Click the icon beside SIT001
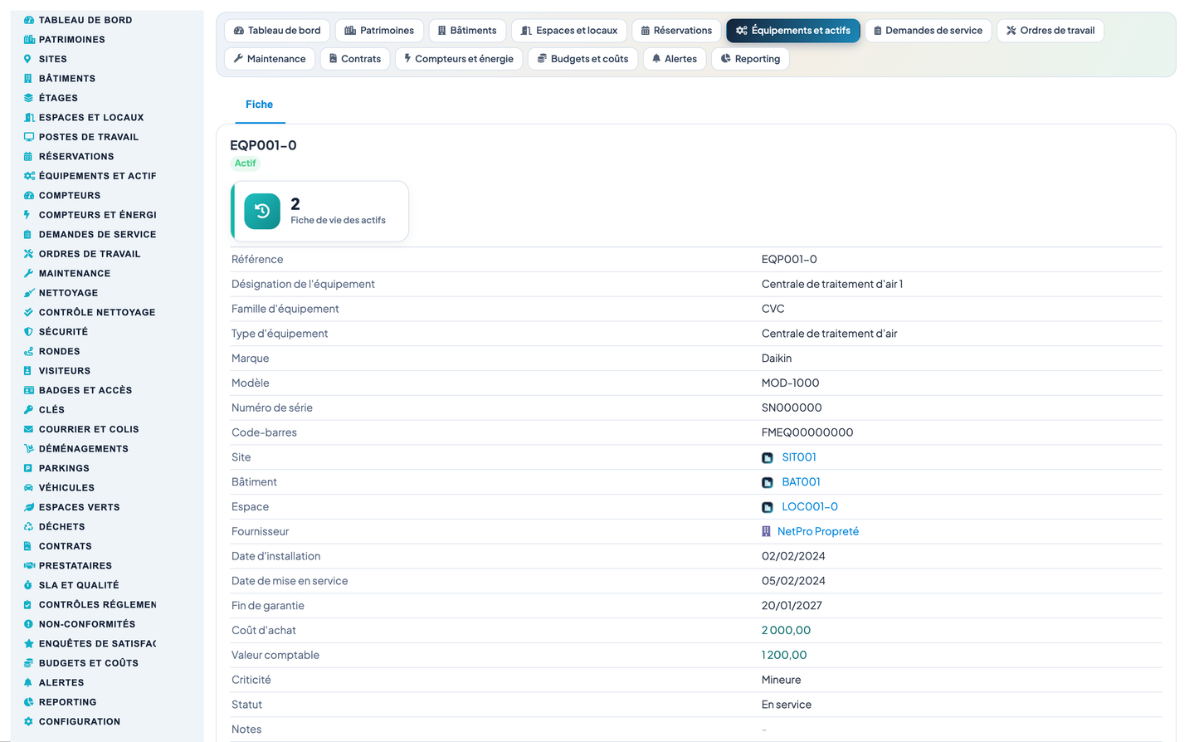 (x=768, y=458)
